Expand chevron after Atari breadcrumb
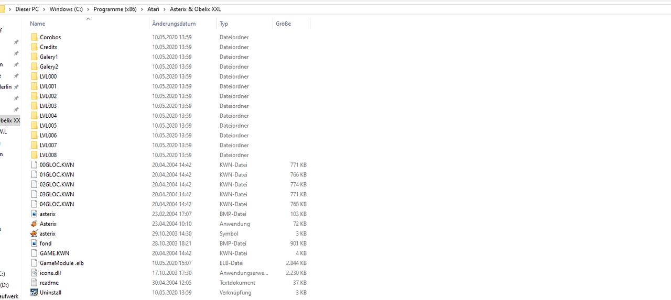This screenshot has height=300, width=671. pyautogui.click(x=165, y=9)
